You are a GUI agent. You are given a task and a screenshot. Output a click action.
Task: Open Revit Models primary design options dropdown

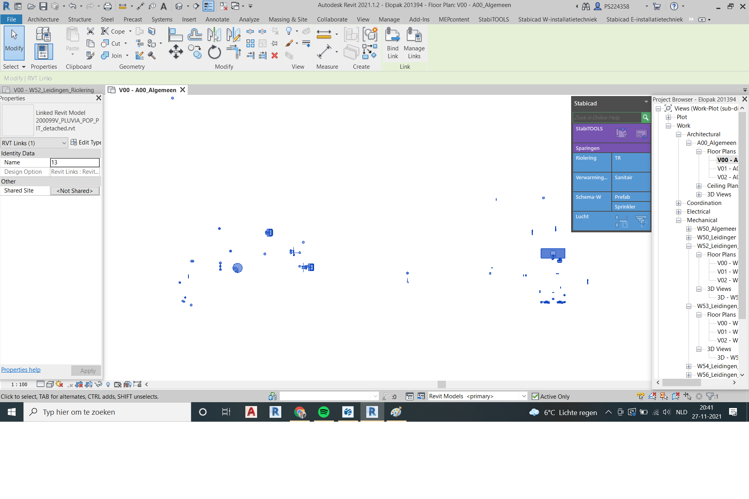[477, 396]
